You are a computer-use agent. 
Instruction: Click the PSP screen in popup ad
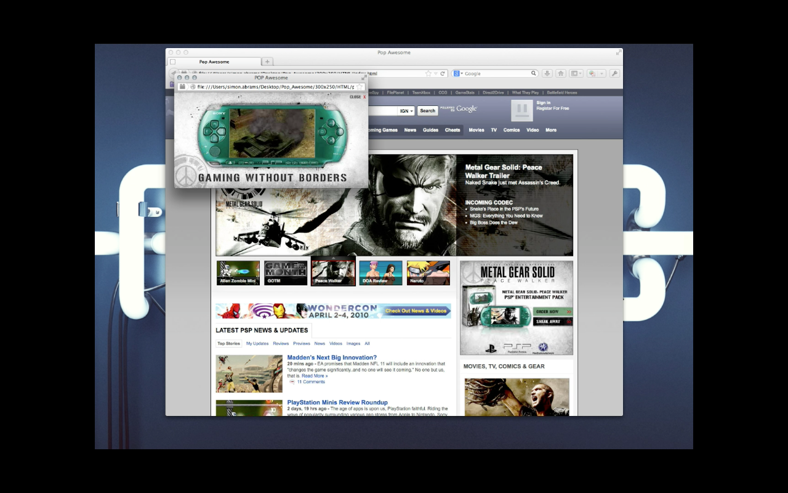click(272, 134)
